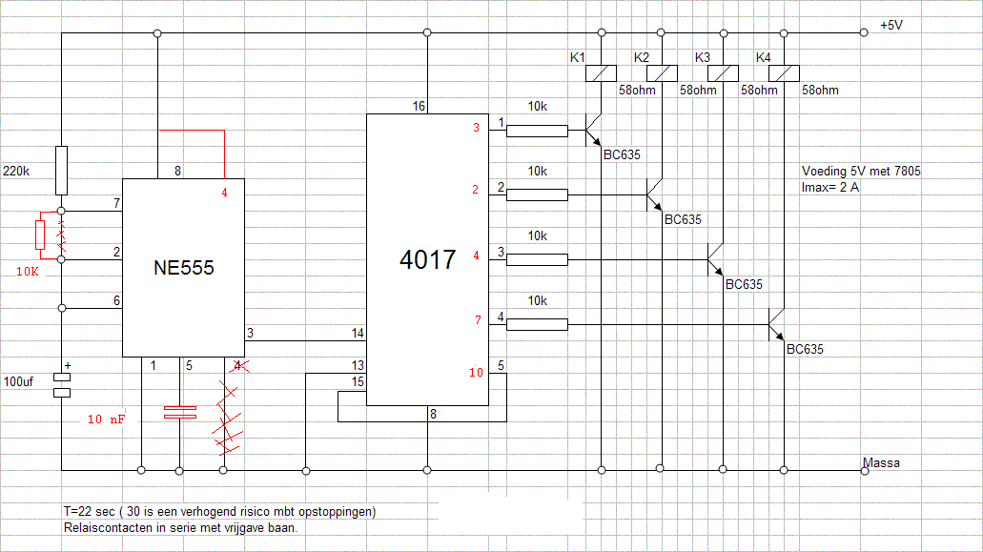
Task: Click the NE555 chip block
Action: 183,268
